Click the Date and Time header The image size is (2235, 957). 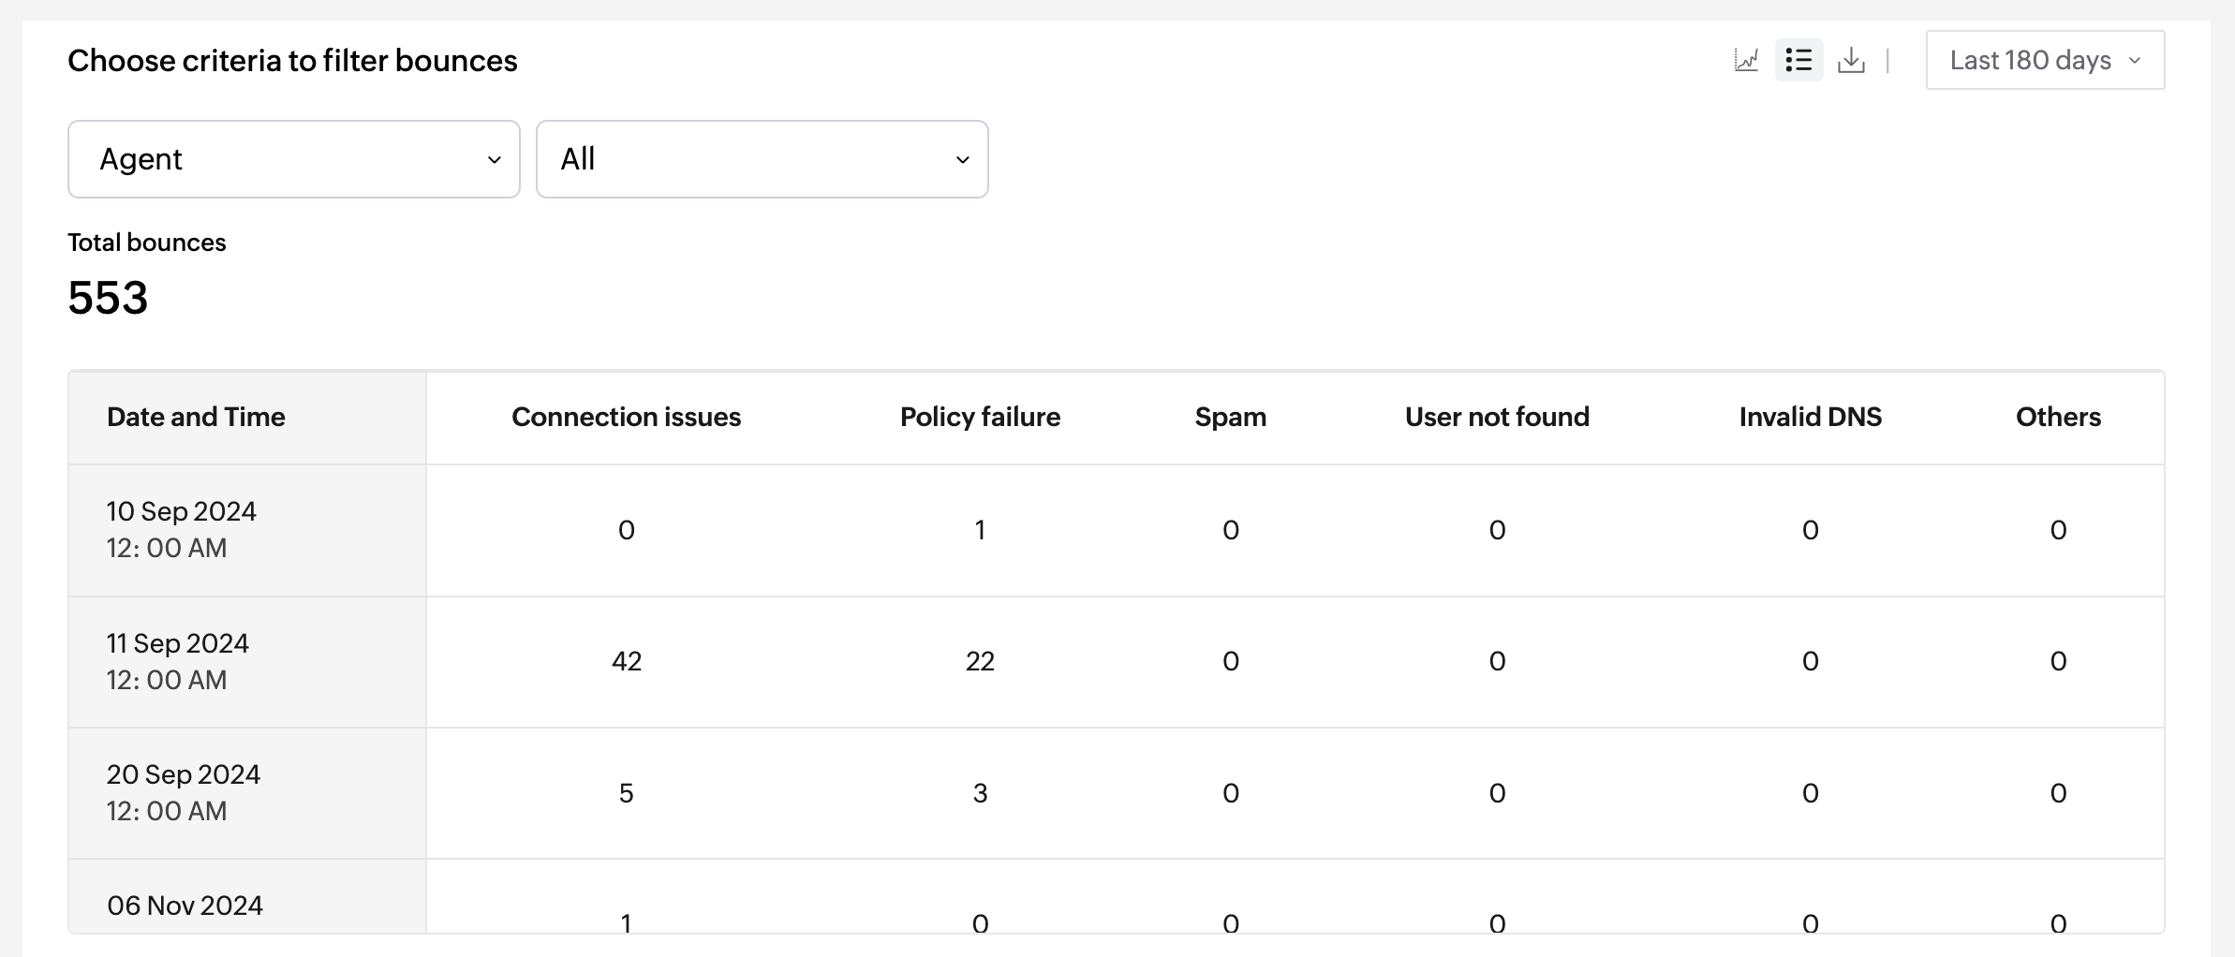click(x=196, y=417)
